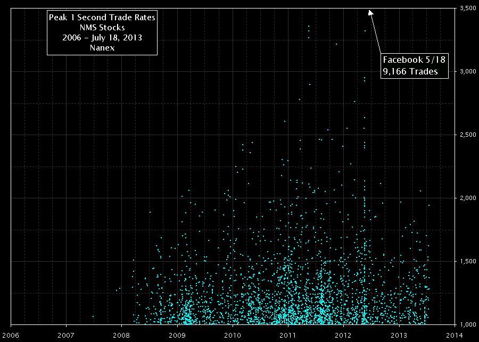Click the 3,000 y-axis value
The width and height of the screenshot is (479, 342).
tap(468, 71)
